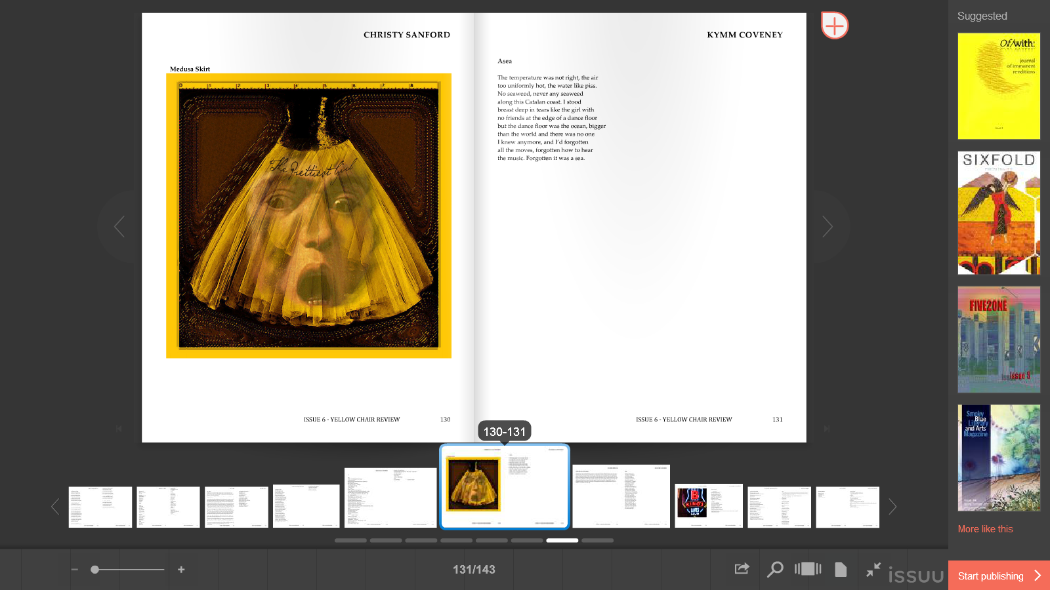Select the highlighted 130-131 page thumbnail
Viewport: 1050px width, 590px height.
coord(505,486)
